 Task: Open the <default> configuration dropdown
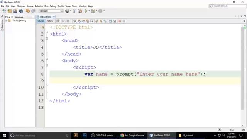51,11
